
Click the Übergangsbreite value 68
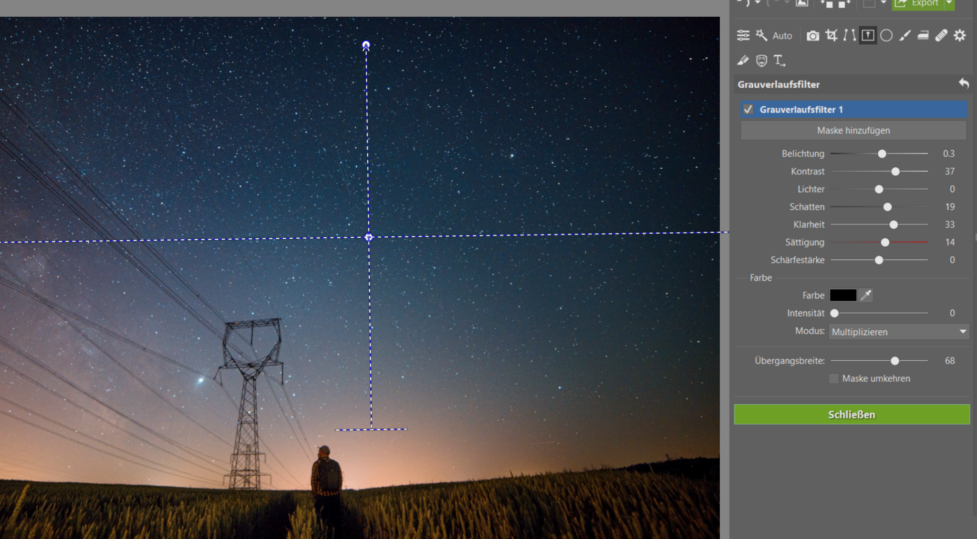pyautogui.click(x=950, y=361)
